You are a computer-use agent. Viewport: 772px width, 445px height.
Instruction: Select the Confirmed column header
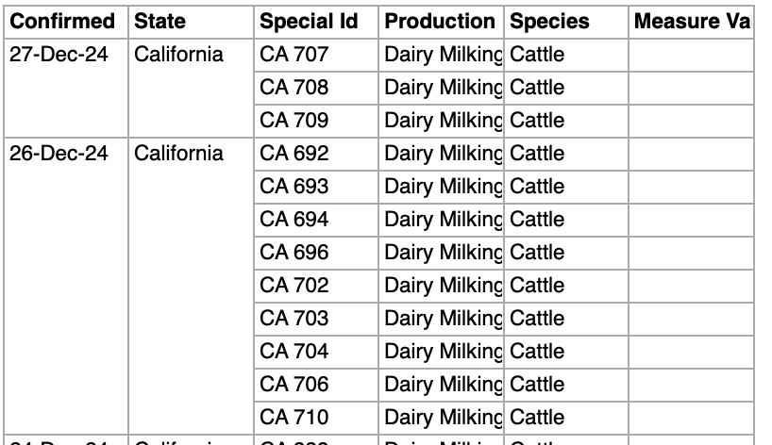pyautogui.click(x=66, y=22)
